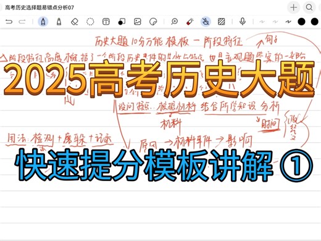Click the title 高考历史选择题易错点分析07
Screen dimensions: 321x241
pyautogui.click(x=40, y=7)
